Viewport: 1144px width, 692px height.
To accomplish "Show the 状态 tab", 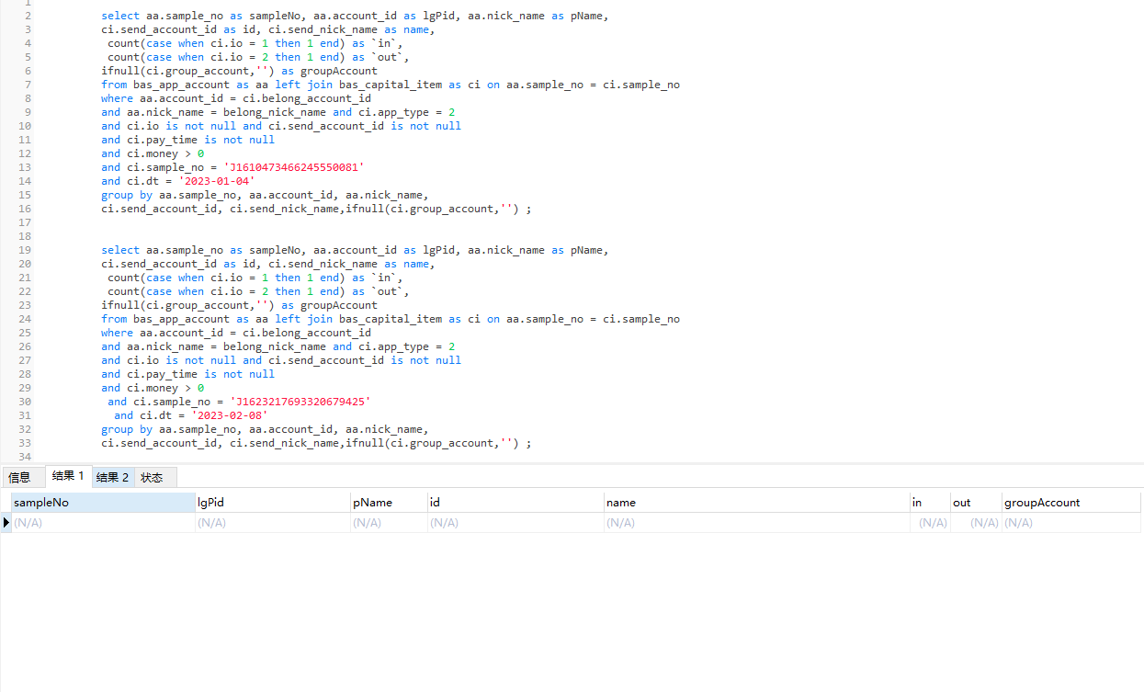I will pyautogui.click(x=152, y=478).
